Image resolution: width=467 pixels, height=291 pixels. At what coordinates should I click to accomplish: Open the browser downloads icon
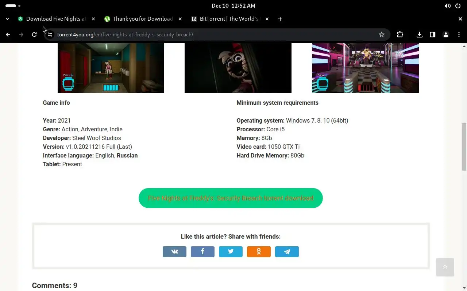tap(420, 35)
